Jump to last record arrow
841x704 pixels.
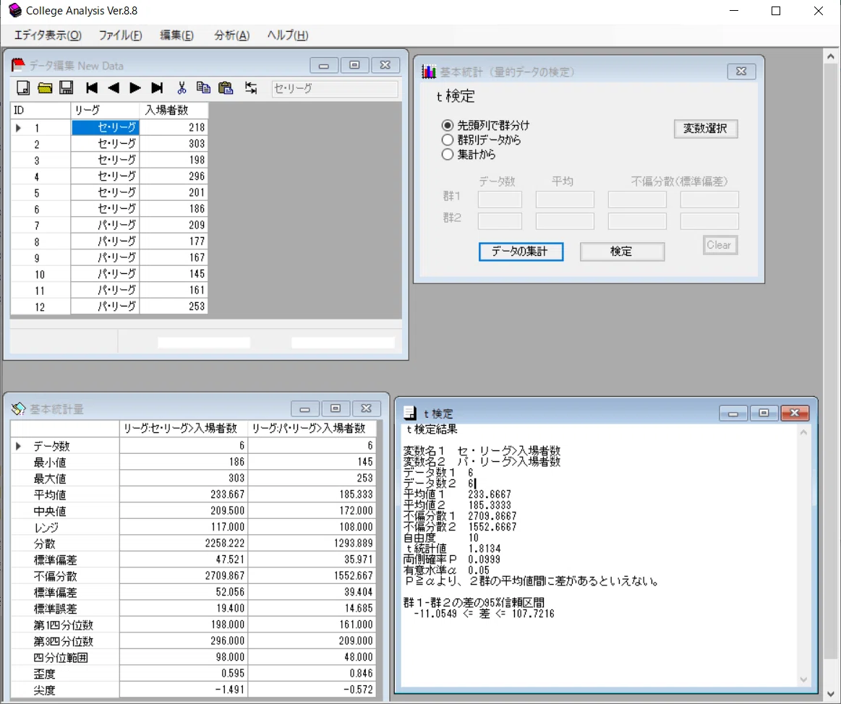157,88
